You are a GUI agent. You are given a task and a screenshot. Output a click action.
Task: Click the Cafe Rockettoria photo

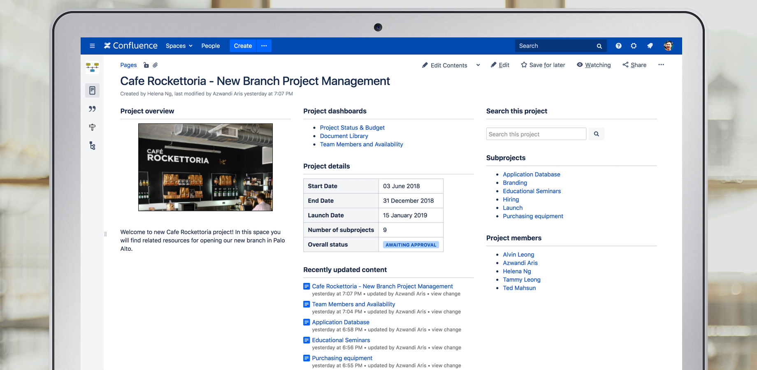[x=205, y=167]
